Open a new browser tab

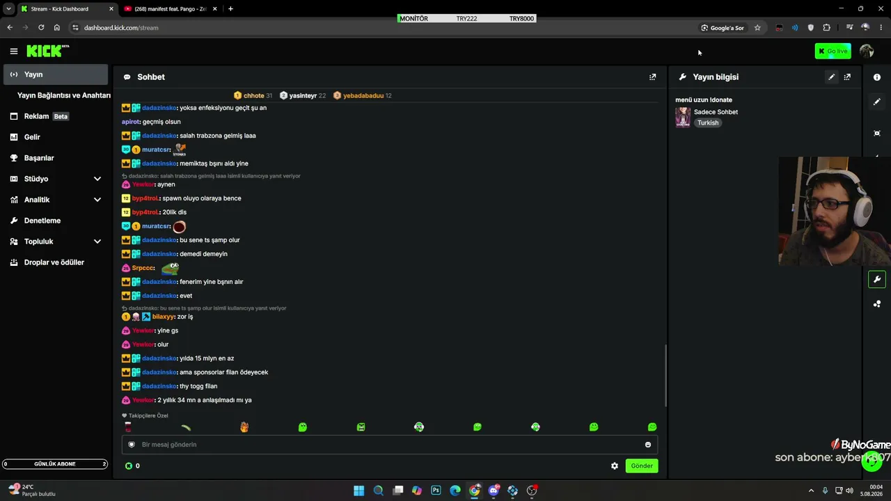(x=230, y=9)
